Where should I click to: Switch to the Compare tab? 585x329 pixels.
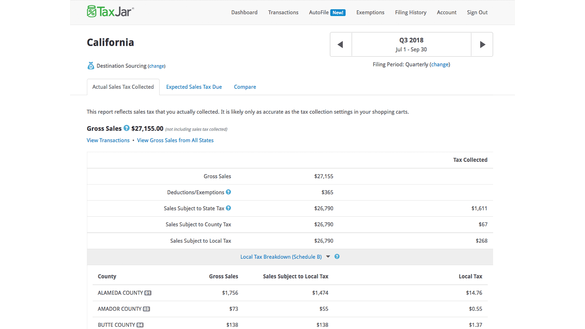click(x=245, y=87)
